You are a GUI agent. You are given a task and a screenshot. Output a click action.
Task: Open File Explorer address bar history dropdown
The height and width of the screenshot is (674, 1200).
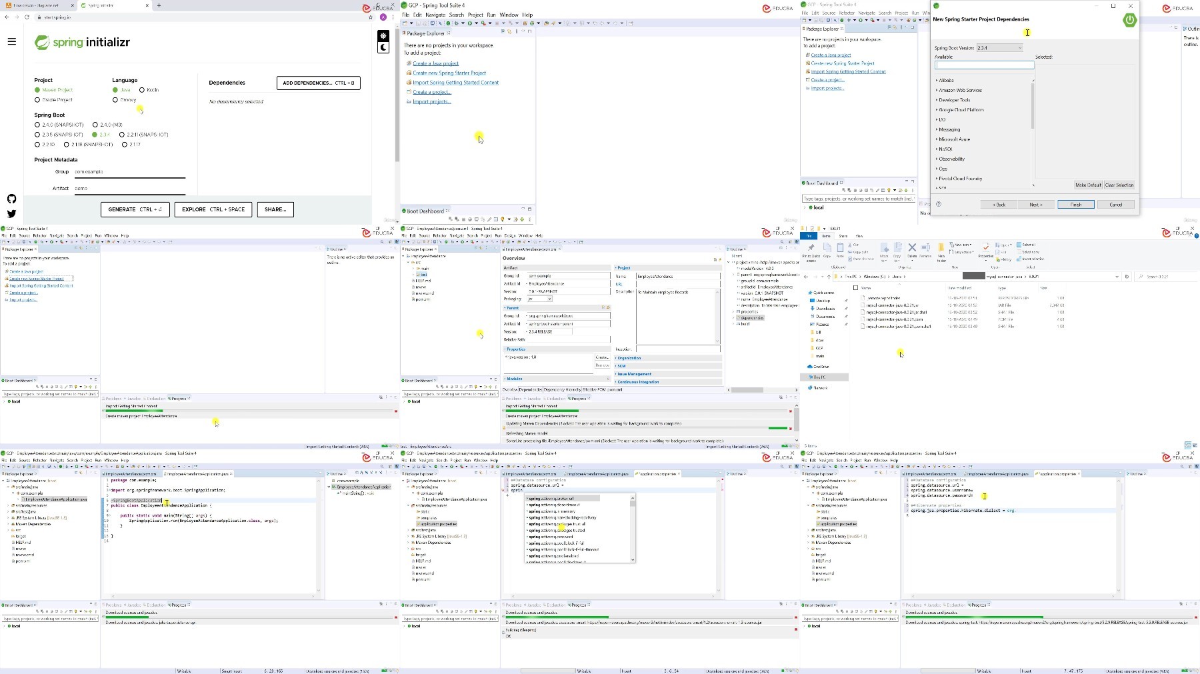(1117, 277)
